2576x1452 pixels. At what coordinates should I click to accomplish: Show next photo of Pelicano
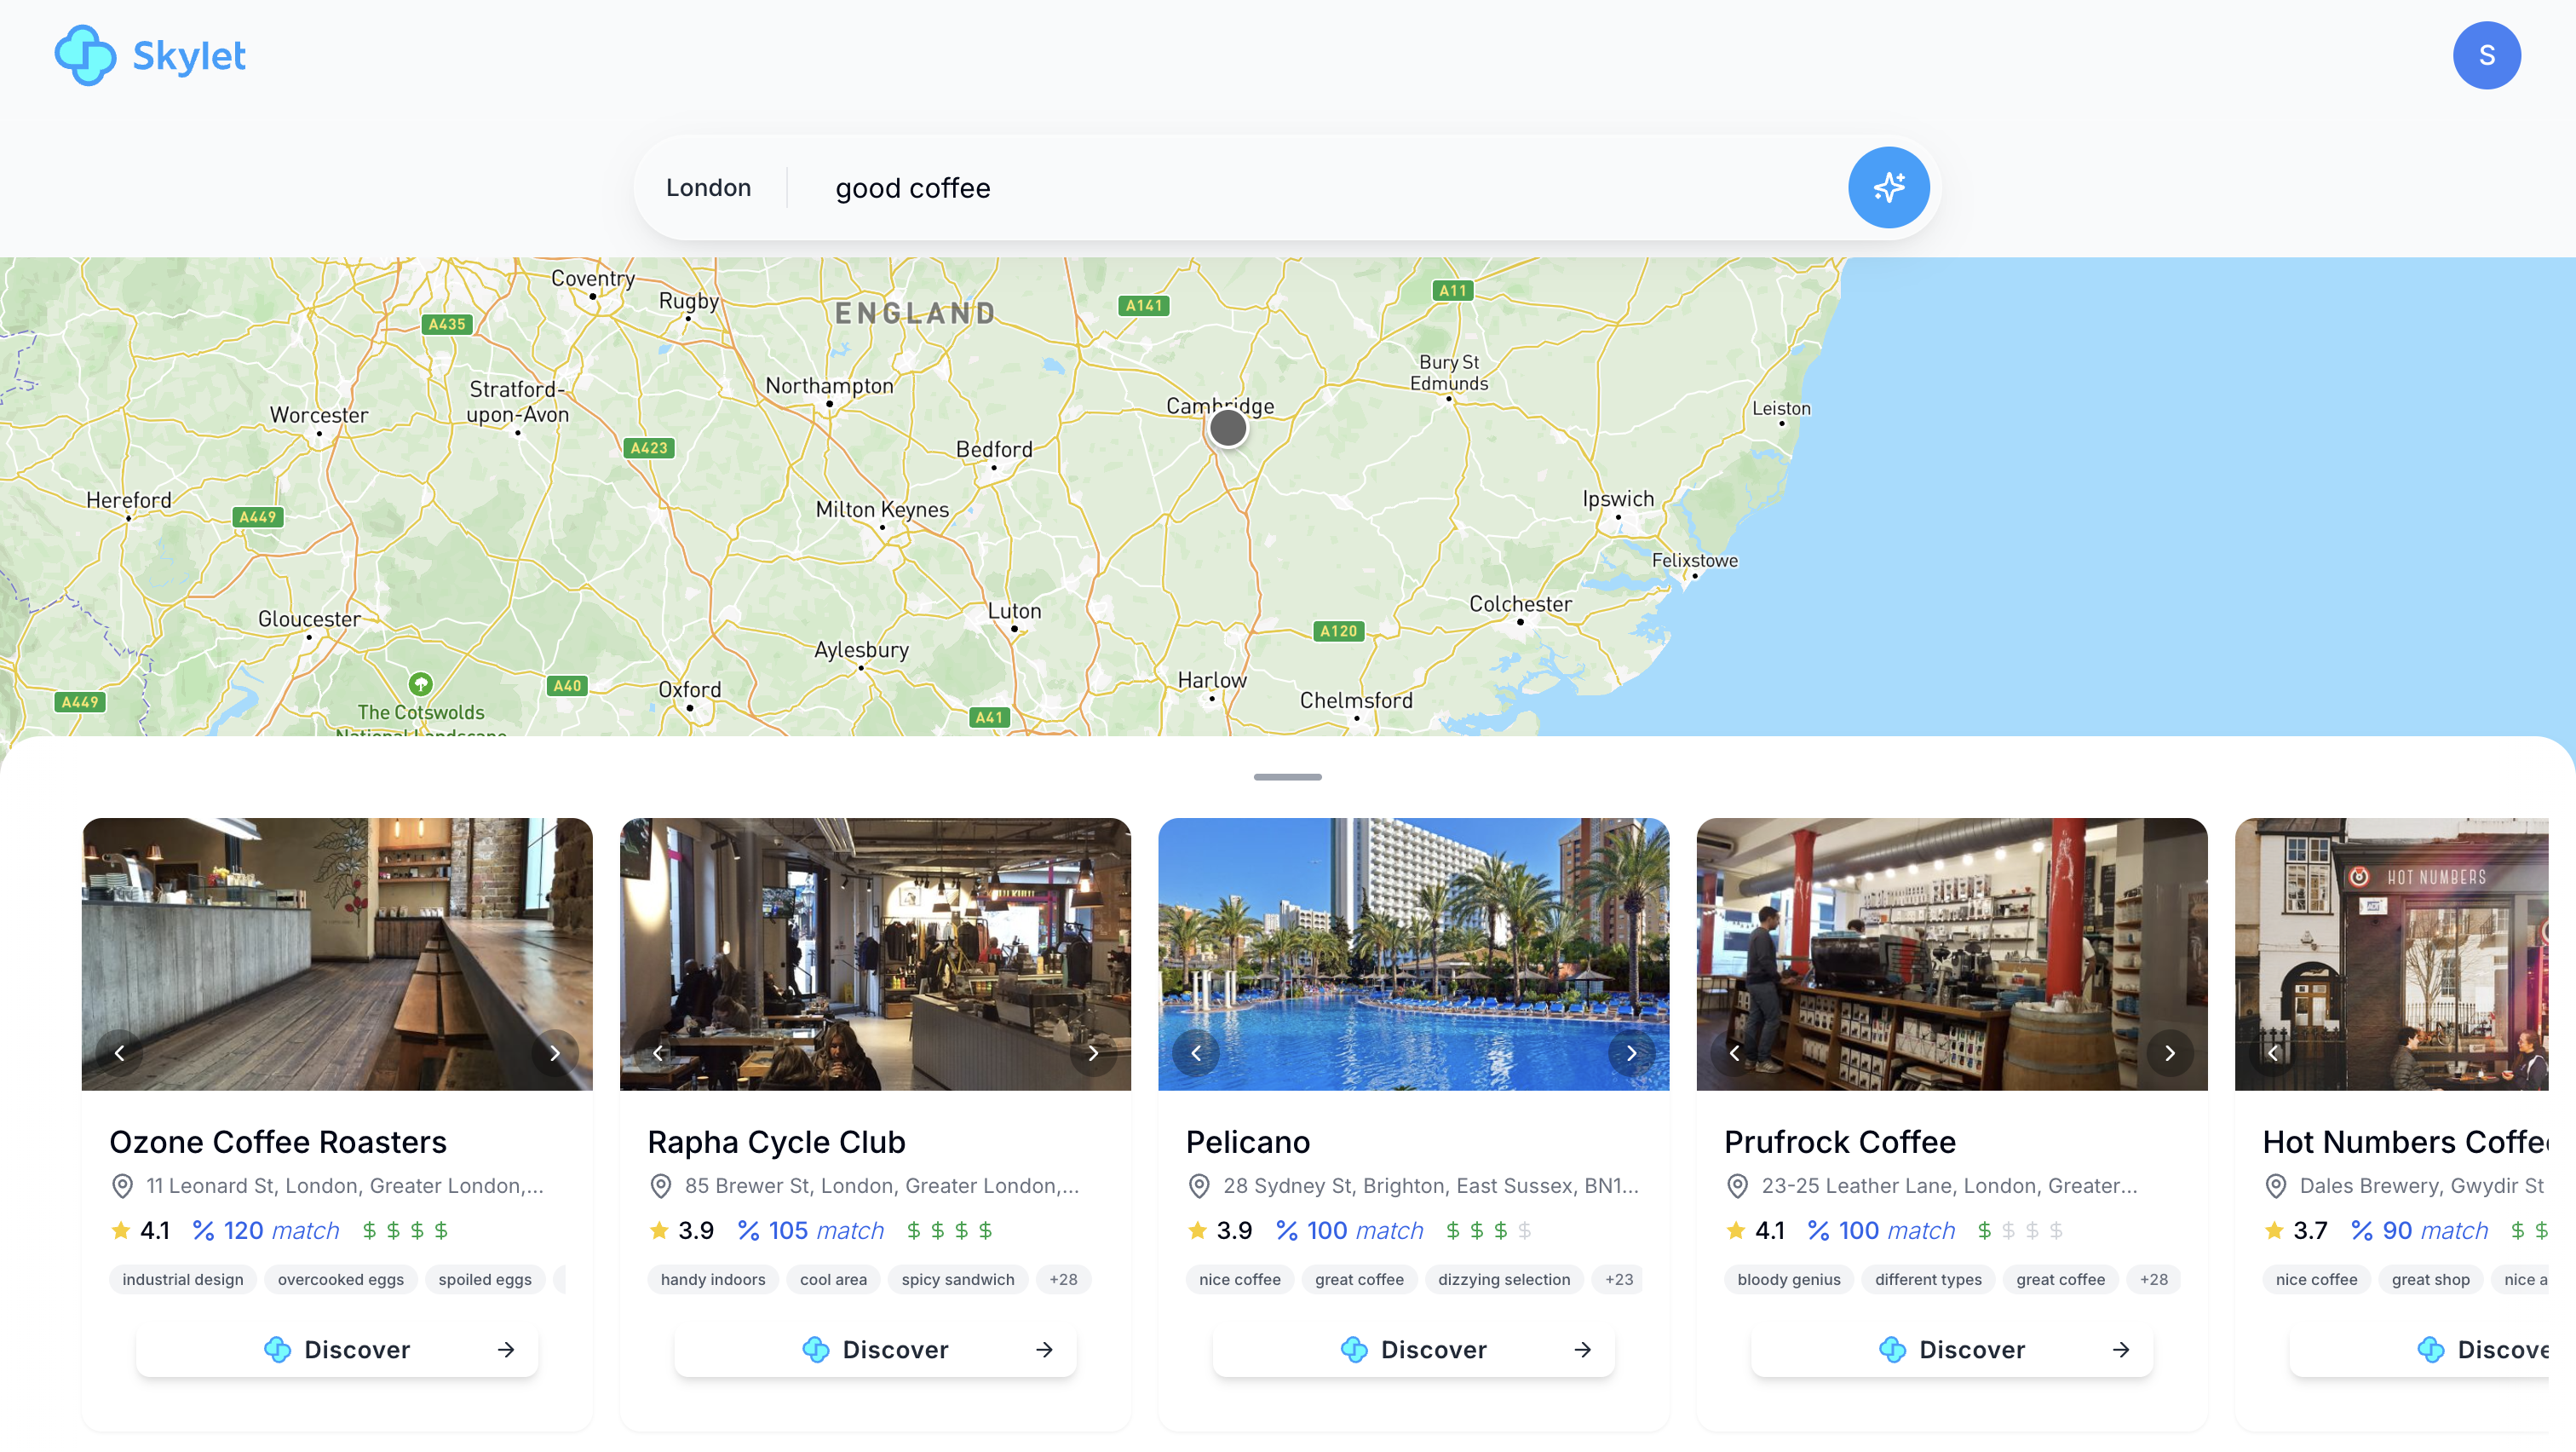pos(1631,1053)
